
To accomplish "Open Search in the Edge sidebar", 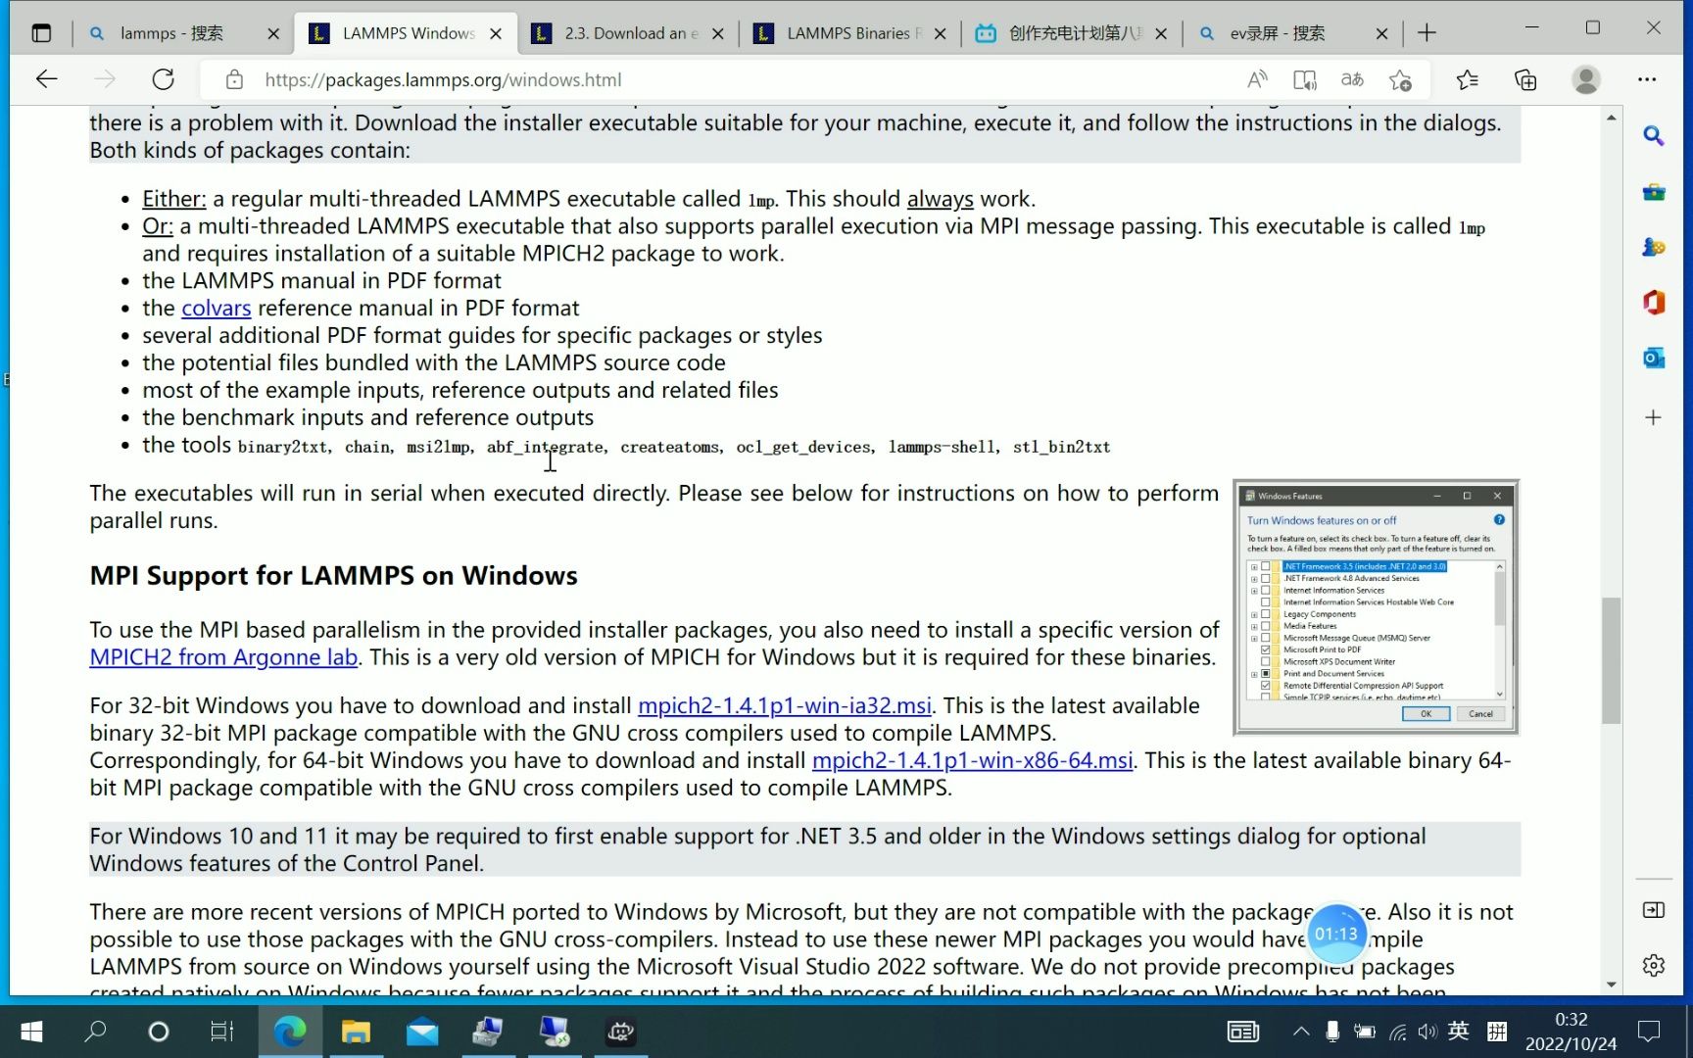I will pos(1653,135).
